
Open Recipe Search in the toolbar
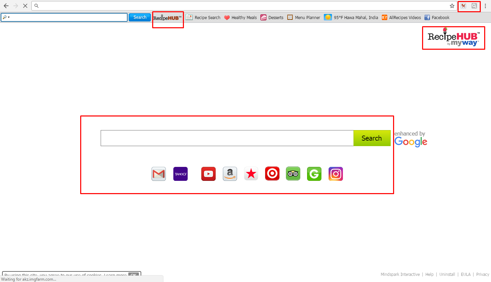click(x=203, y=17)
